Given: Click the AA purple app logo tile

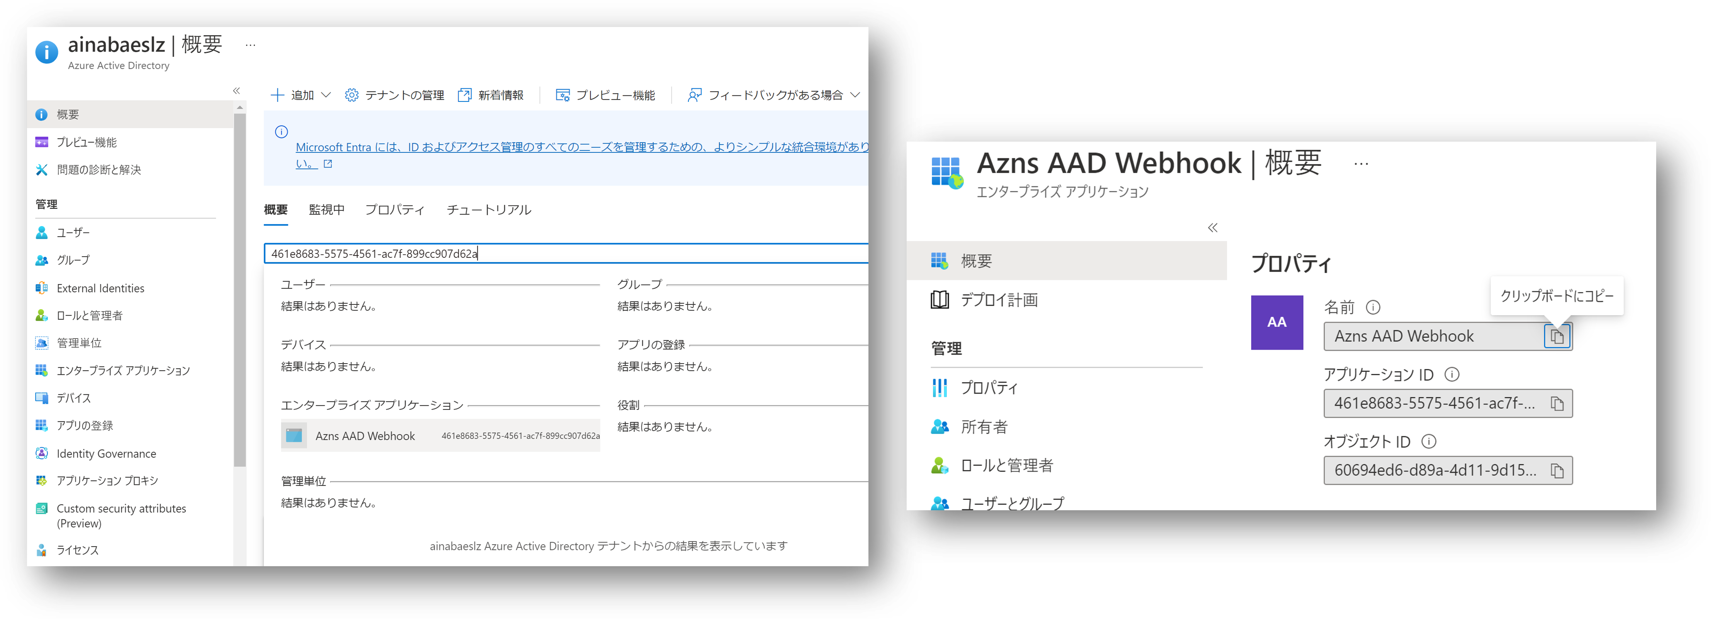Looking at the screenshot, I should [1277, 323].
